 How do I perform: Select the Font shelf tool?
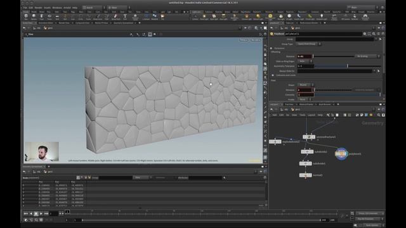125,17
